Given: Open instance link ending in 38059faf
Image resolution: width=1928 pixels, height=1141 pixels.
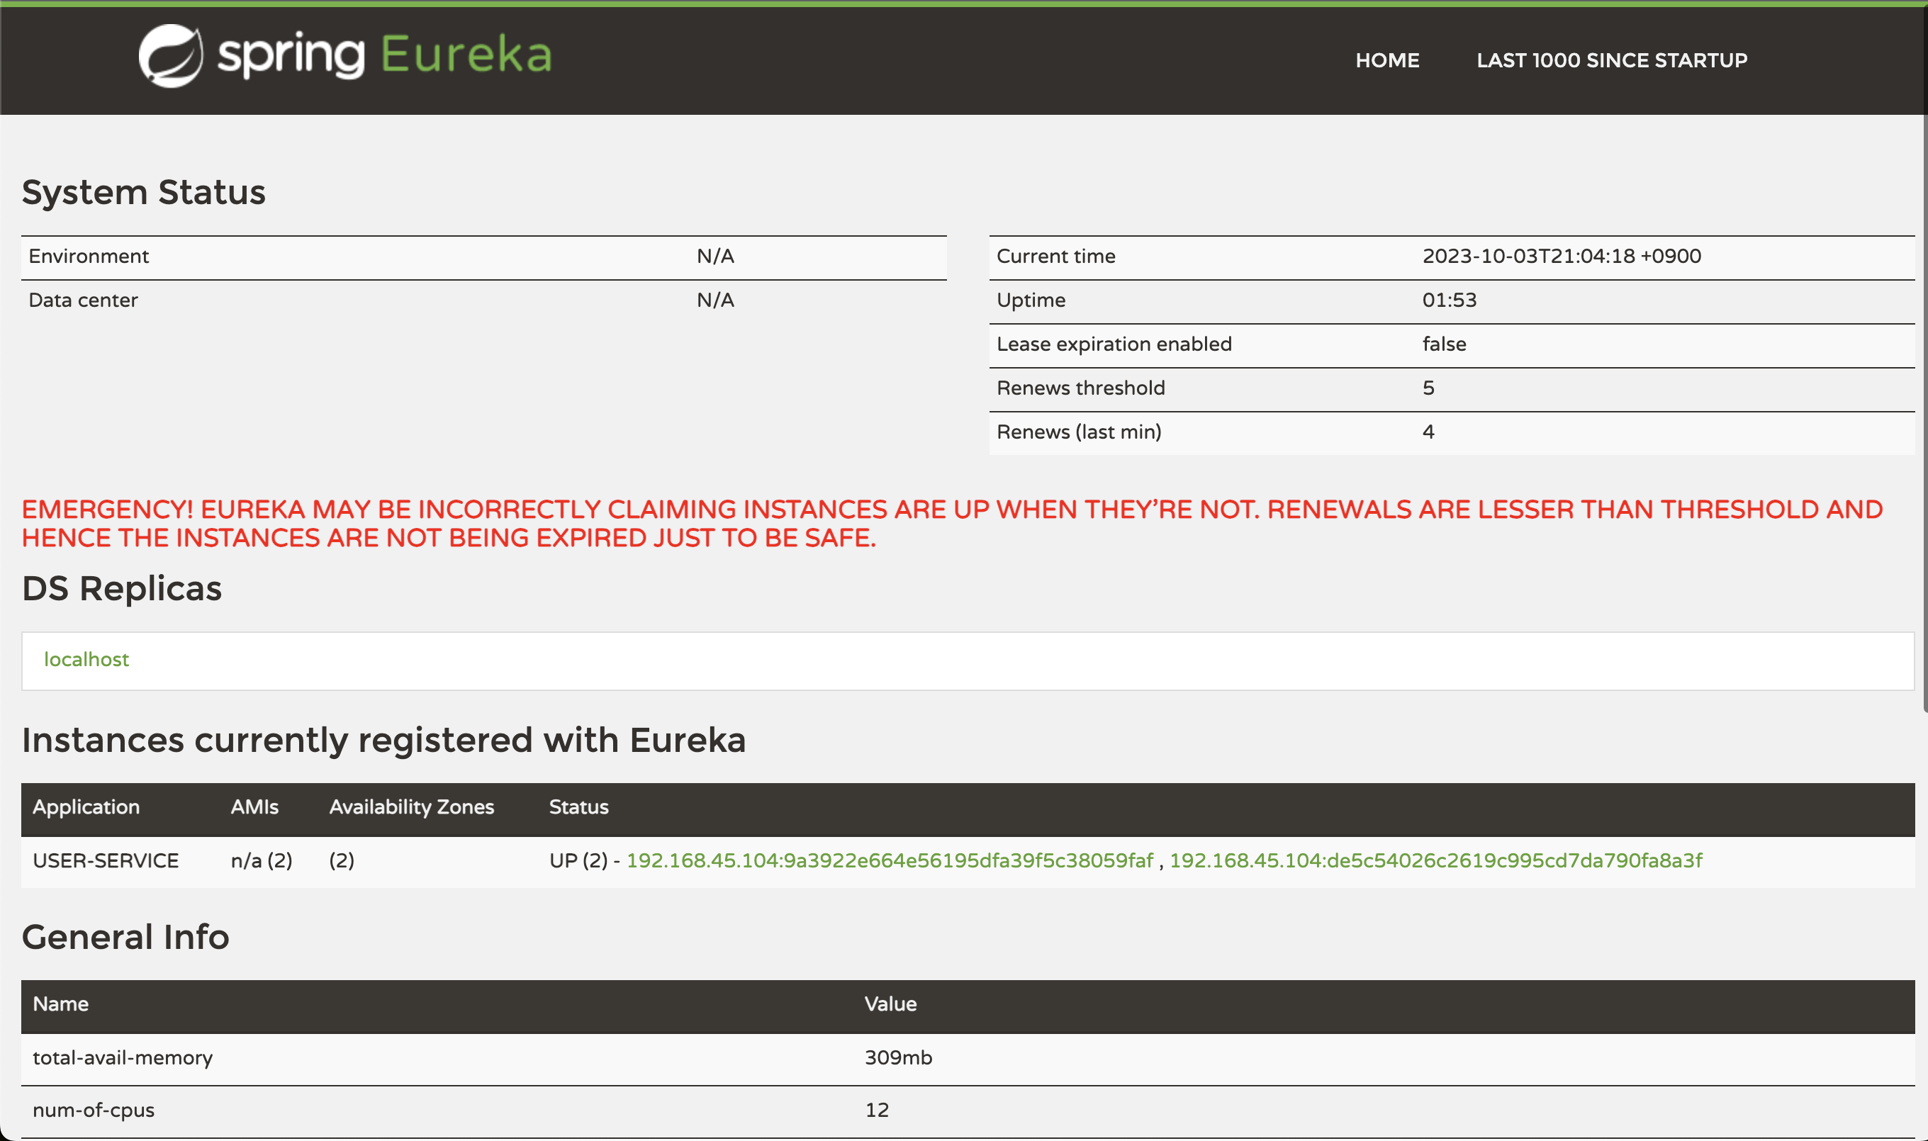Looking at the screenshot, I should pyautogui.click(x=890, y=860).
